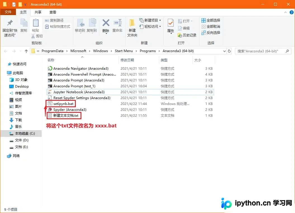Click the Pin to Quick Access icon

10,23
